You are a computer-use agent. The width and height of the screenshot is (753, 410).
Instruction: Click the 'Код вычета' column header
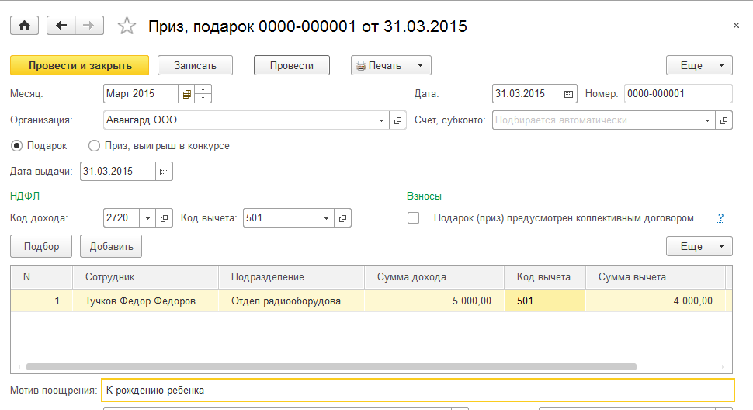tap(545, 277)
